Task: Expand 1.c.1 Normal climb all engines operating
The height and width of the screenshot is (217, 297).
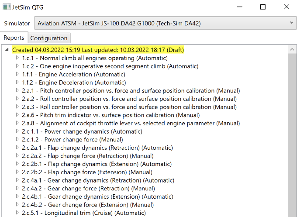Action: 17,58
